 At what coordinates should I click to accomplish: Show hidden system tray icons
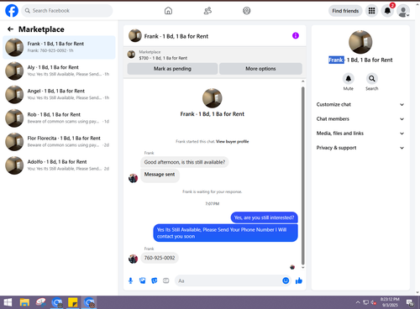tap(358, 302)
